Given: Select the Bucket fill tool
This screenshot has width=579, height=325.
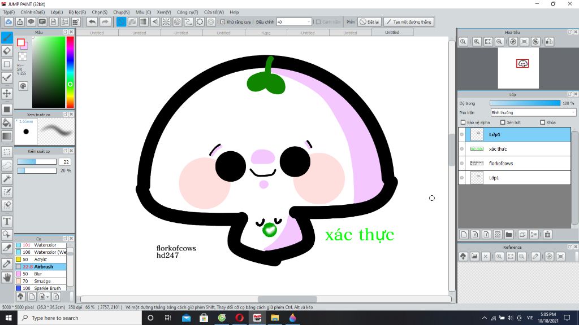Looking at the screenshot, I should (7, 122).
